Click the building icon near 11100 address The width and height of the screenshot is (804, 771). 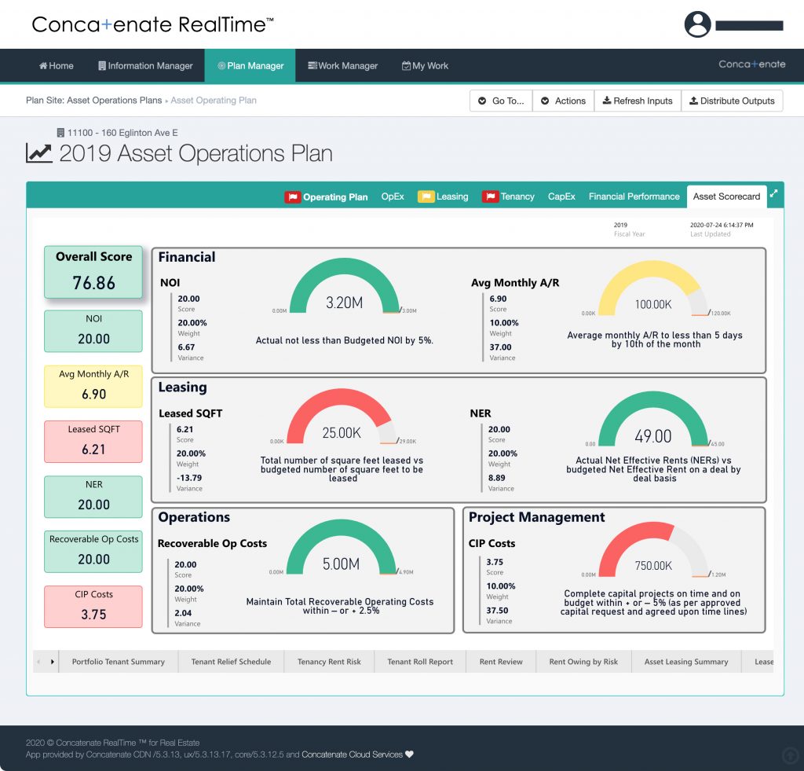[60, 133]
